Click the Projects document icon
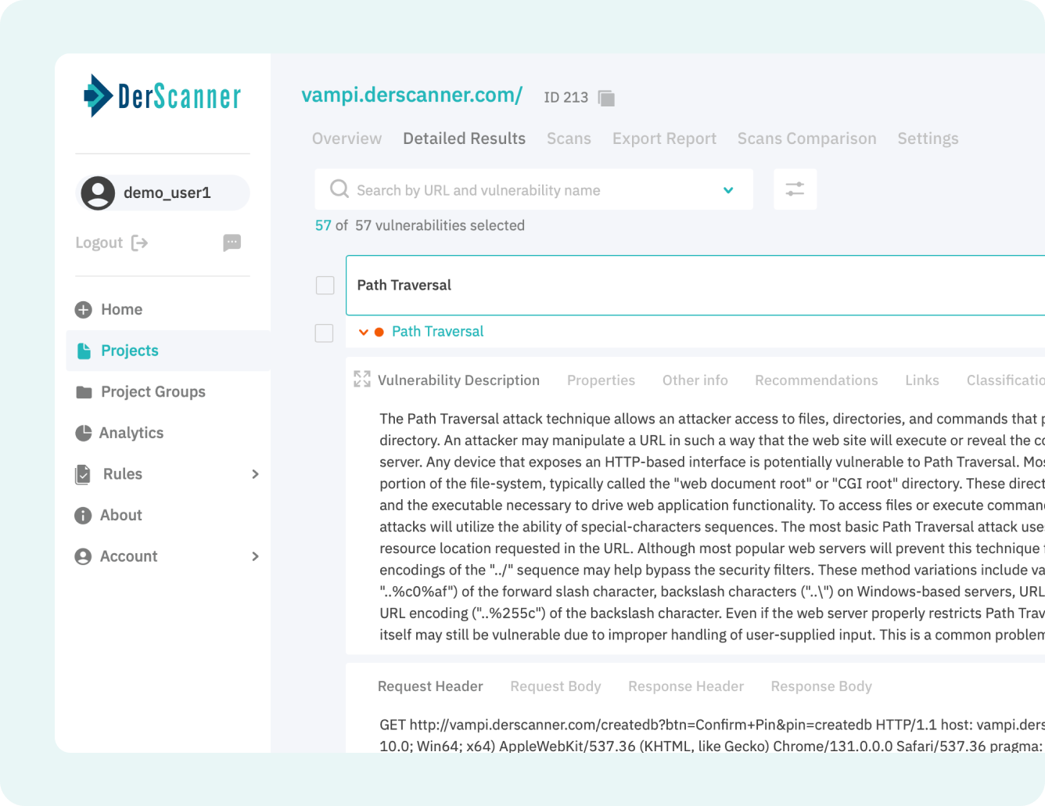The height and width of the screenshot is (806, 1045). [84, 351]
